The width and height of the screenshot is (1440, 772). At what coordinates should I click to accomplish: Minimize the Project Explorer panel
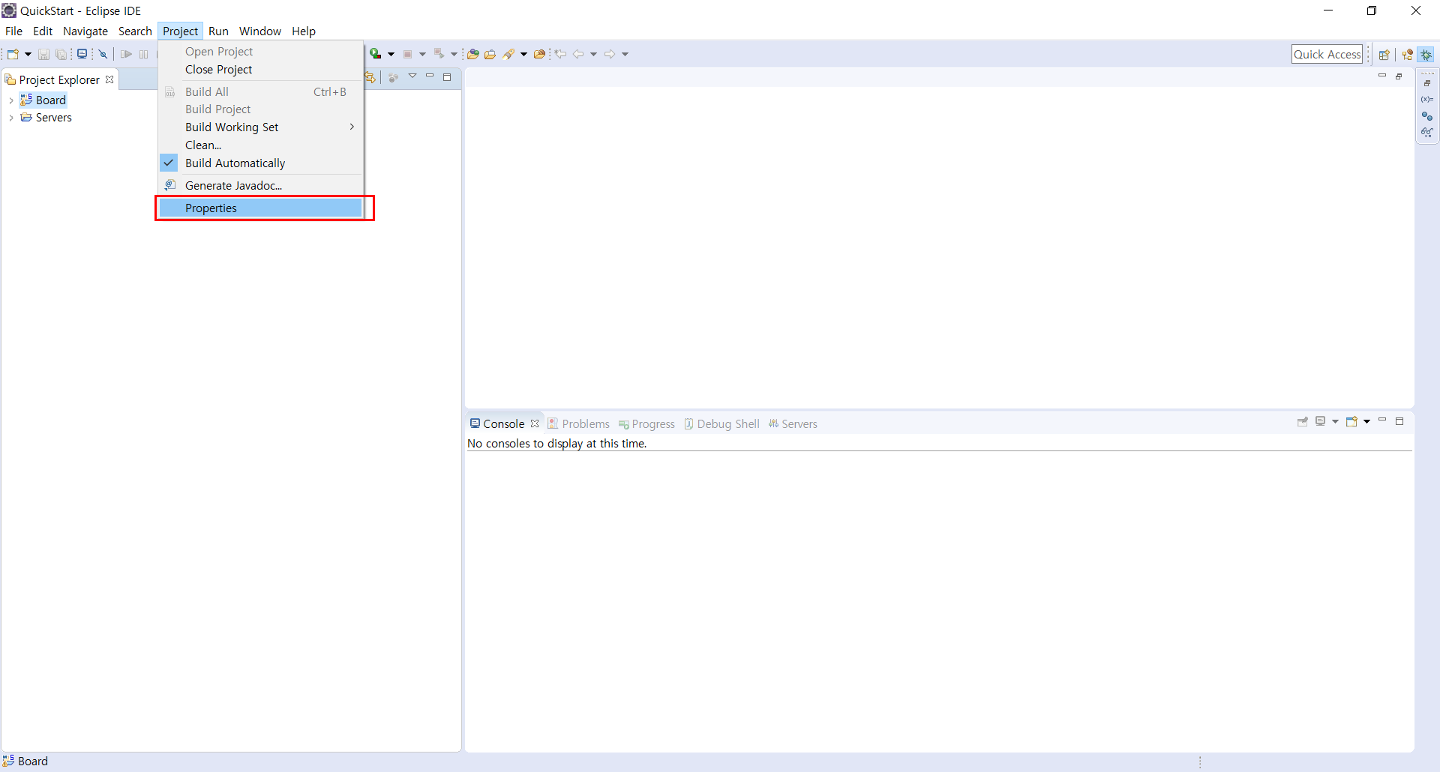tap(430, 76)
